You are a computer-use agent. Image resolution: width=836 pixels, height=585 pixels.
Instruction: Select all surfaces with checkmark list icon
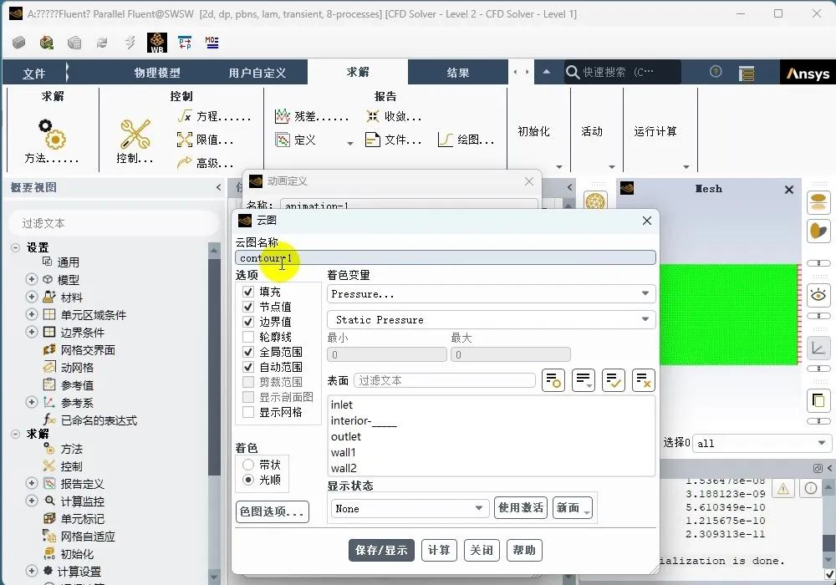614,380
